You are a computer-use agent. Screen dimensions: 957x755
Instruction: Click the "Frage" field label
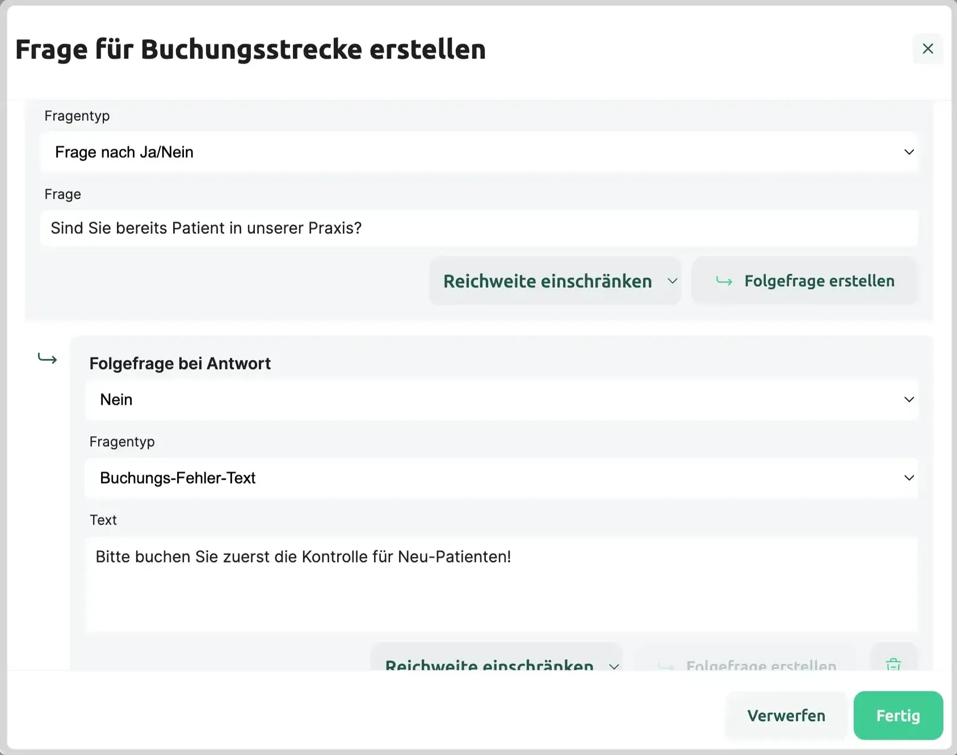click(62, 194)
